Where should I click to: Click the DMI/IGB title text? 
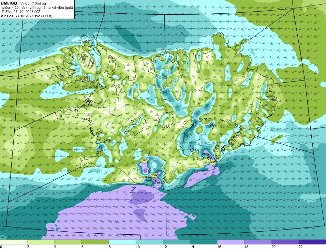click(x=9, y=3)
